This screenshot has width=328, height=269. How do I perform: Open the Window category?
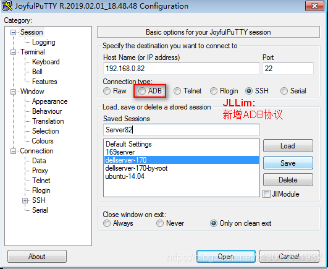click(x=32, y=92)
